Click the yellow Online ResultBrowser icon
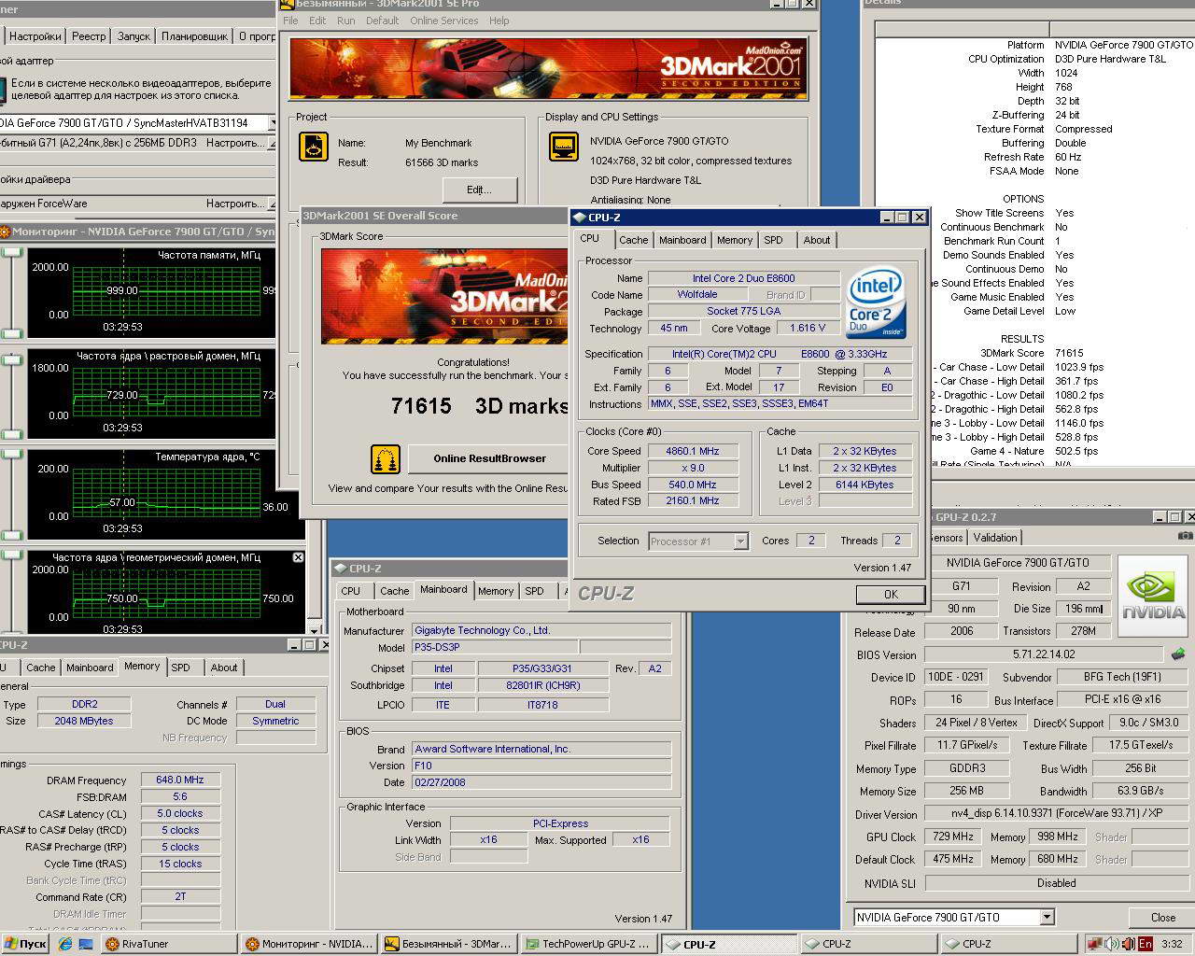 click(386, 458)
